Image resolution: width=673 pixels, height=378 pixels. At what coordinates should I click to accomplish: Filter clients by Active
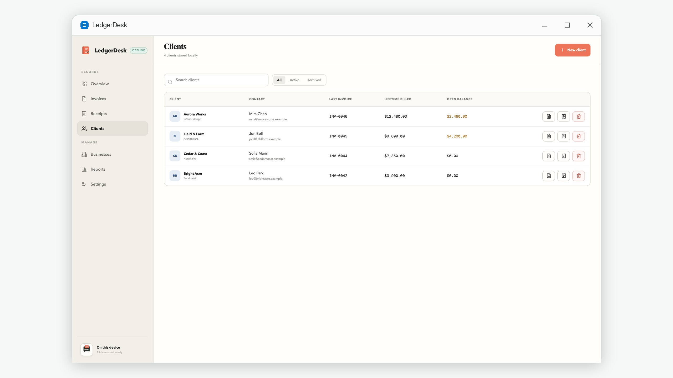(294, 80)
